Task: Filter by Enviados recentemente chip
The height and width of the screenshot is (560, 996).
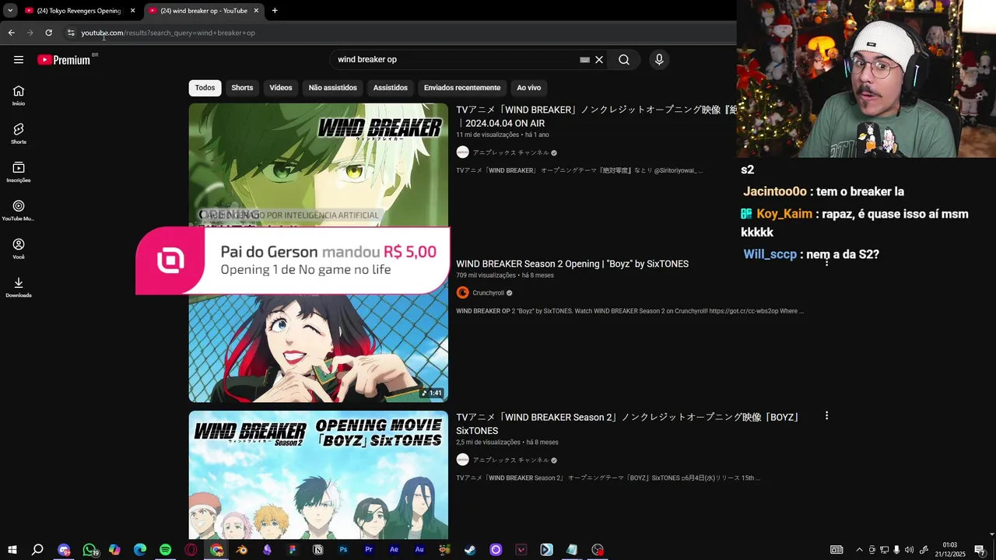Action: pyautogui.click(x=462, y=88)
